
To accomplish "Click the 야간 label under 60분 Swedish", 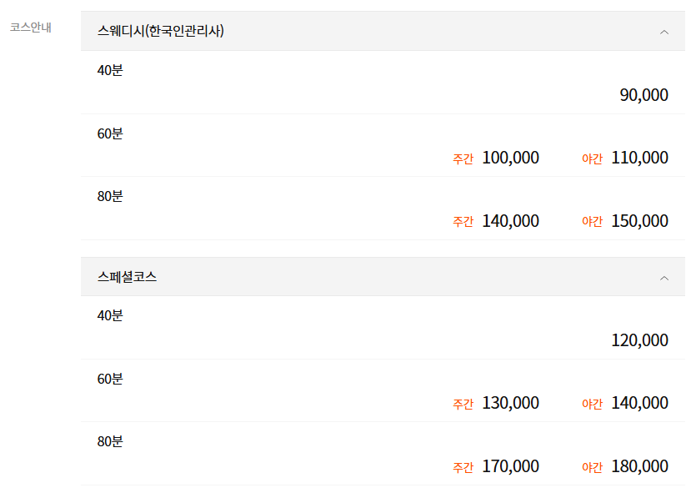I will pos(593,158).
